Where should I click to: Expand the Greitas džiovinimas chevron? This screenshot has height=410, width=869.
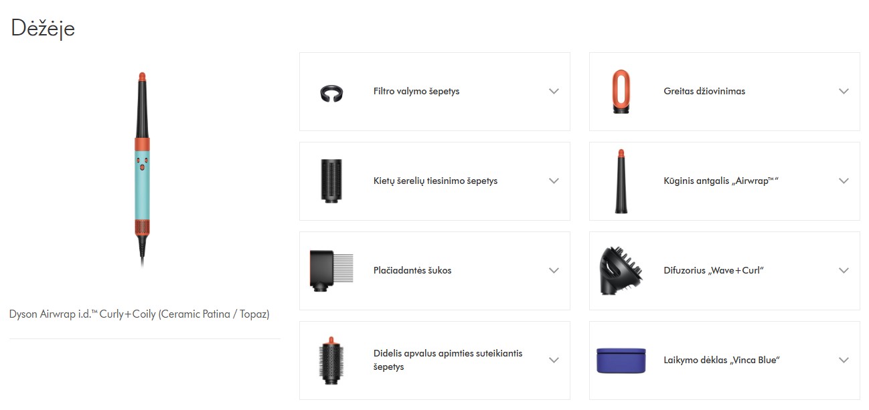click(x=844, y=92)
